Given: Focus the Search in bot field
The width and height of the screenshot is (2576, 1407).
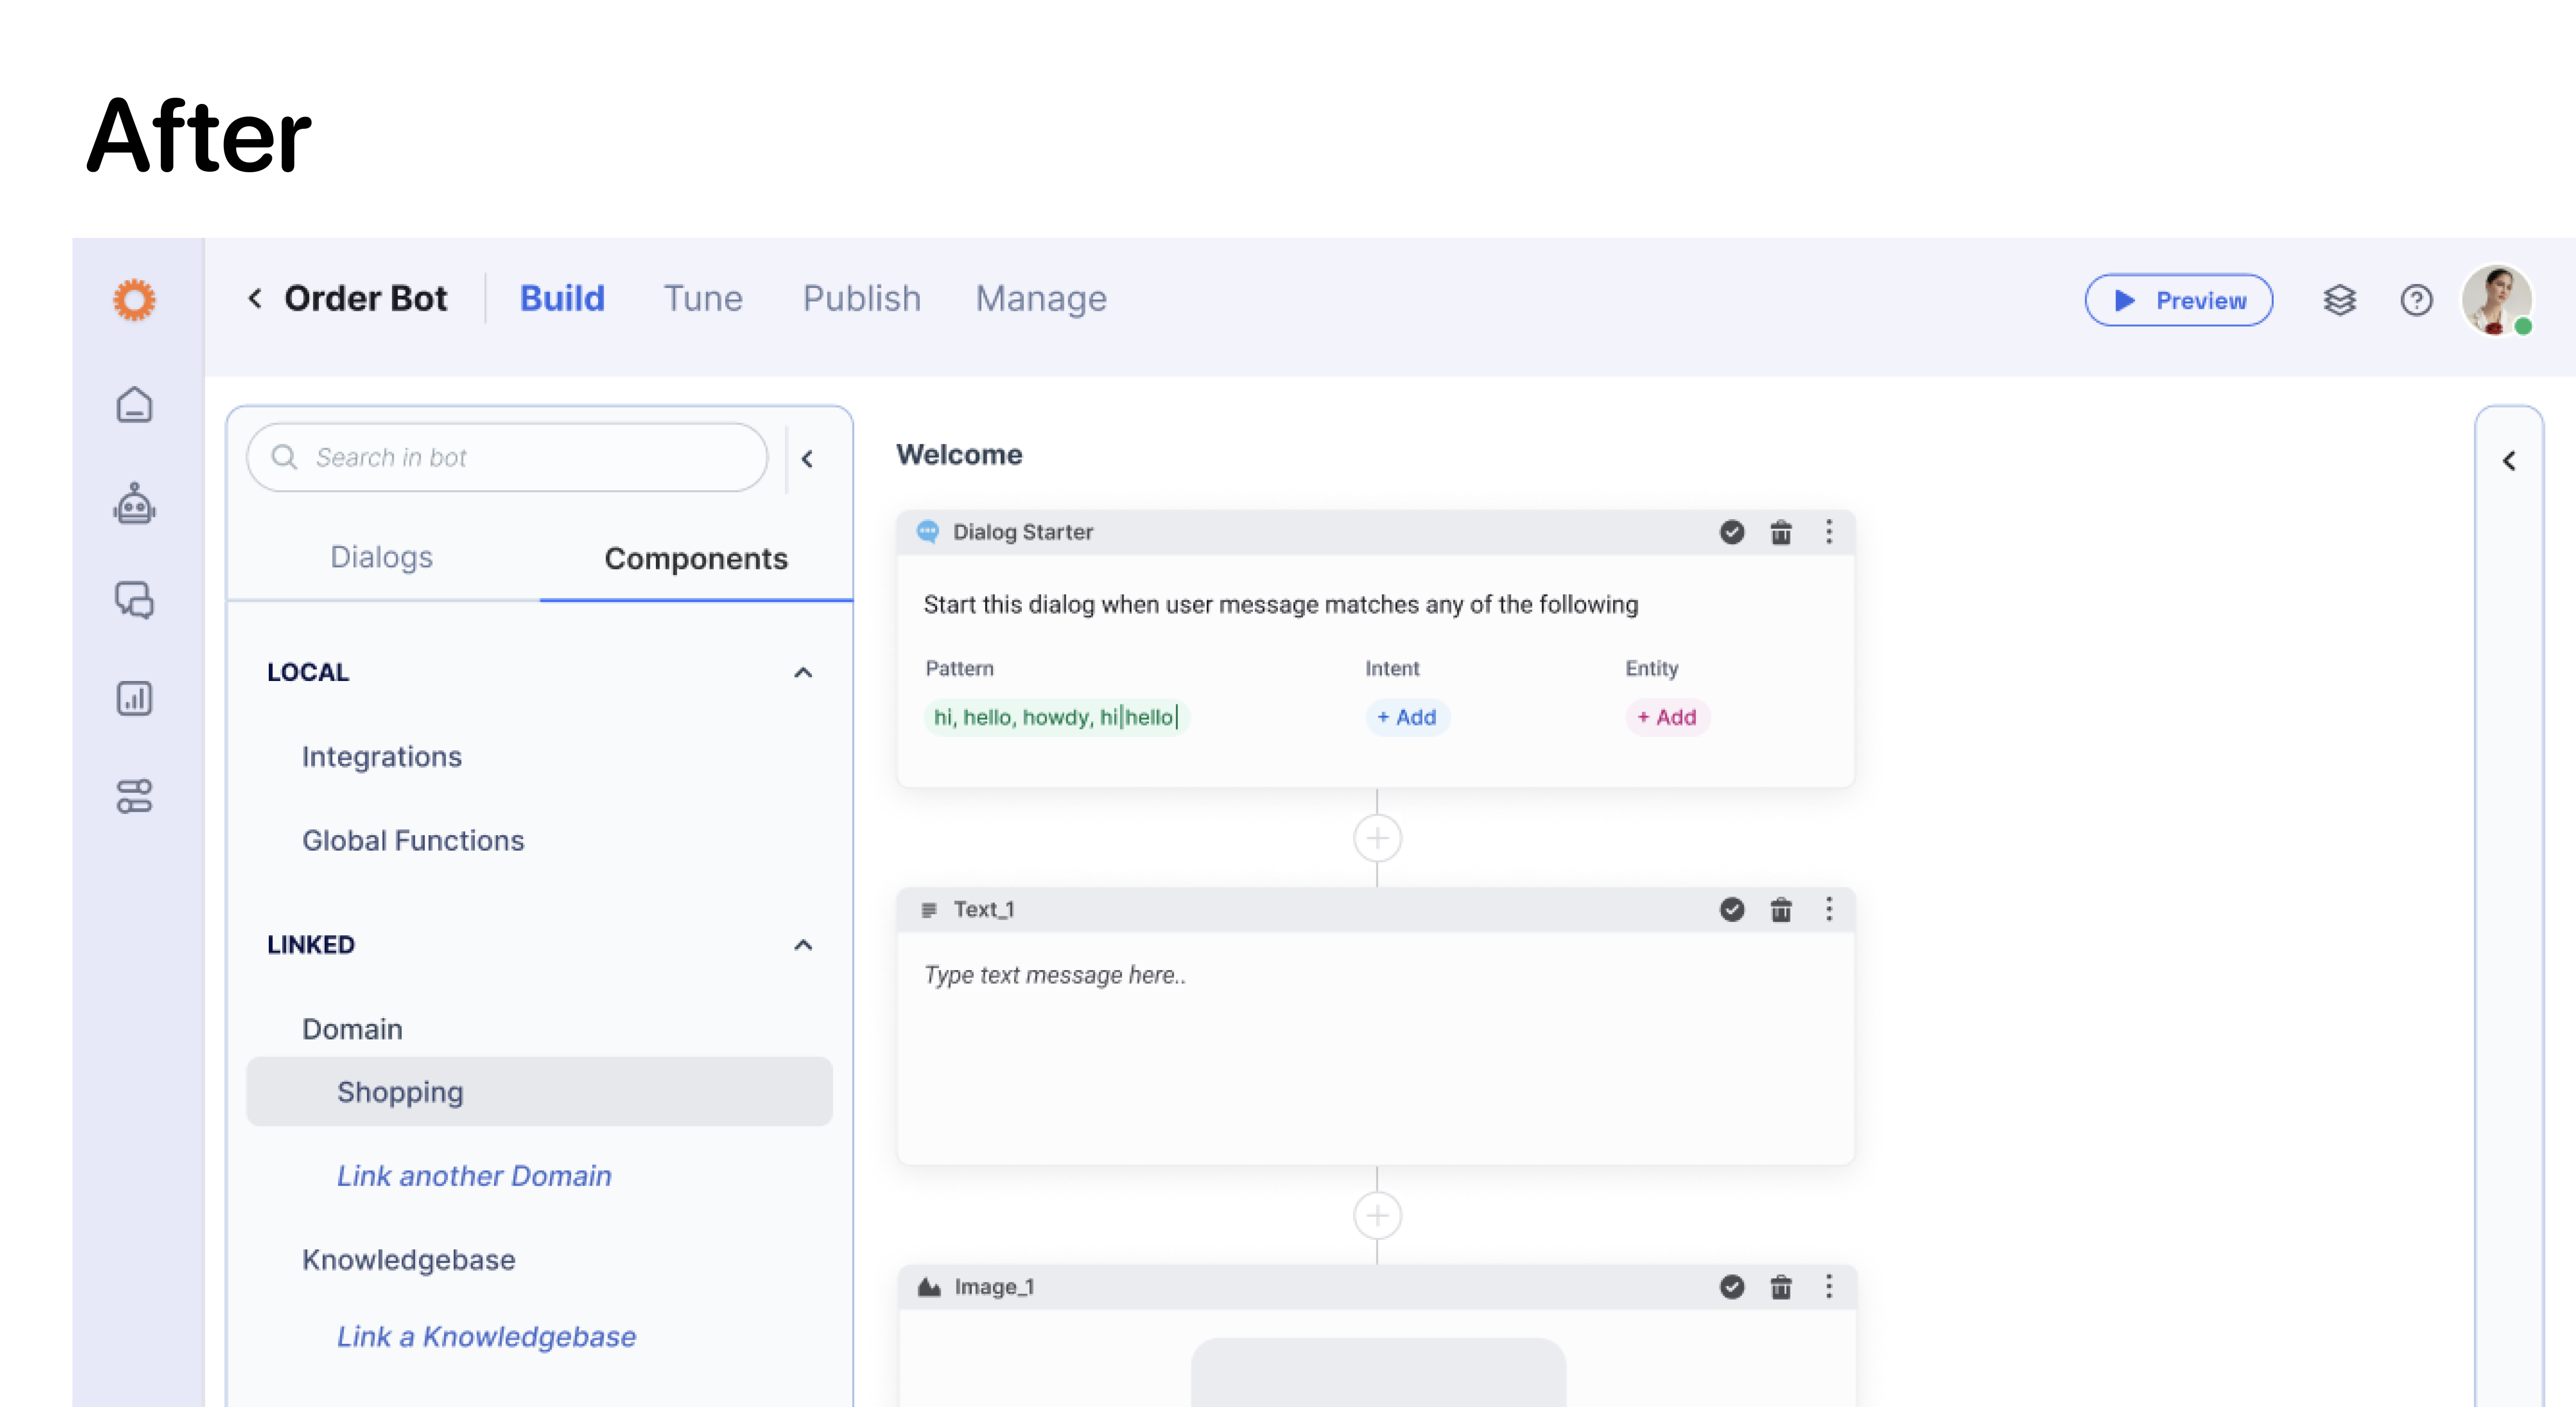Looking at the screenshot, I should click(x=507, y=457).
